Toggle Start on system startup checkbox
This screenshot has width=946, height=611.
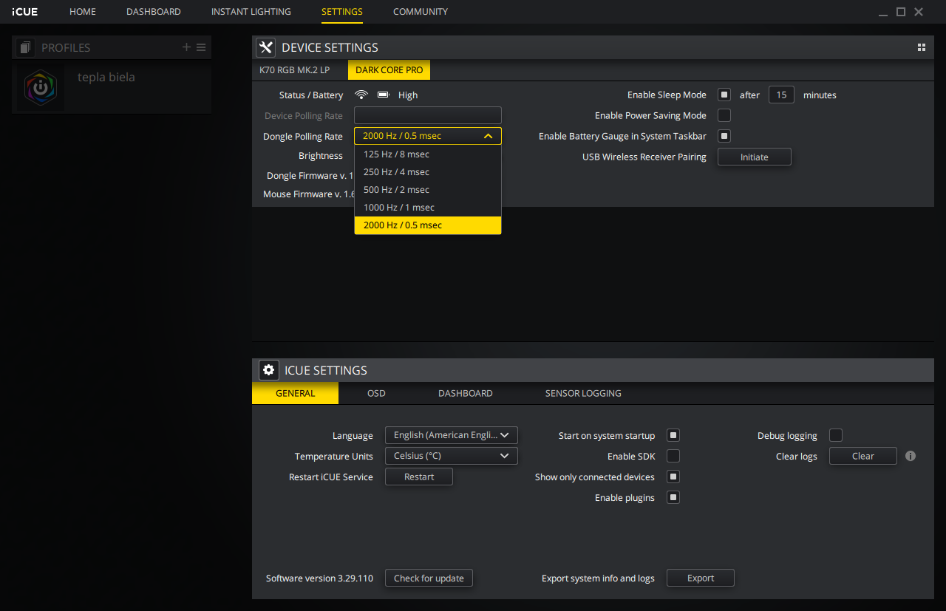[673, 435]
